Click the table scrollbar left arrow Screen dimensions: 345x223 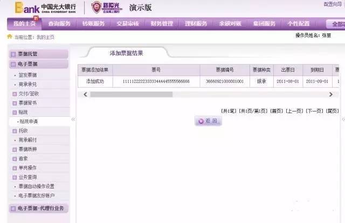click(85, 94)
